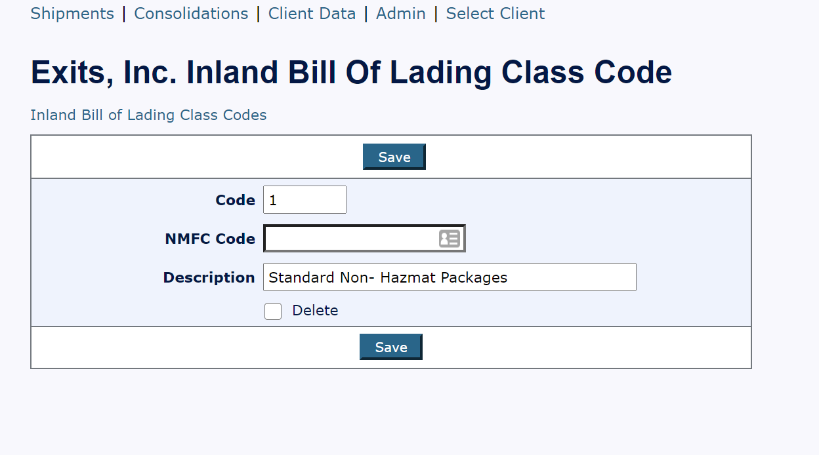819x455 pixels.
Task: Click inside the Code field showing 1
Action: pyautogui.click(x=304, y=199)
